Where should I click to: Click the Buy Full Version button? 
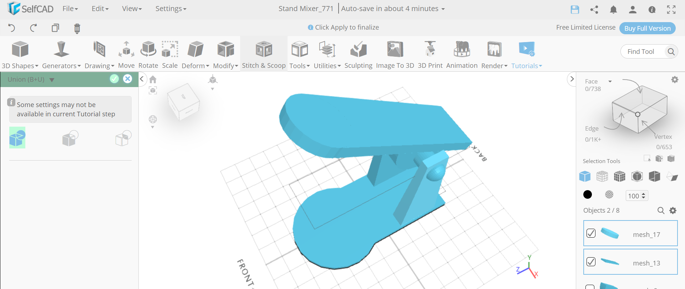(648, 28)
